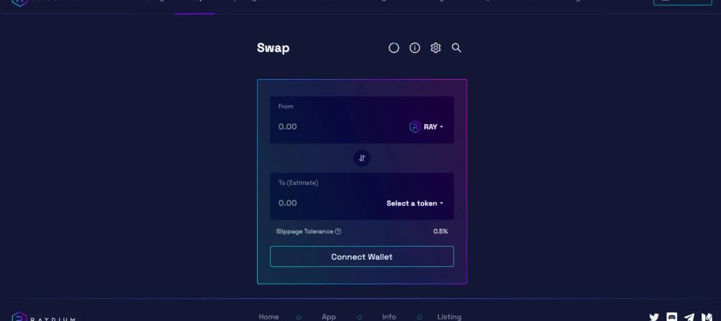721x321 pixels.
Task: Click the Slippage Tolerance help icon
Action: 338,232
